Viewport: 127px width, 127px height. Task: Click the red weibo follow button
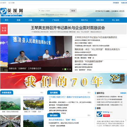pyautogui.click(x=106, y=116)
